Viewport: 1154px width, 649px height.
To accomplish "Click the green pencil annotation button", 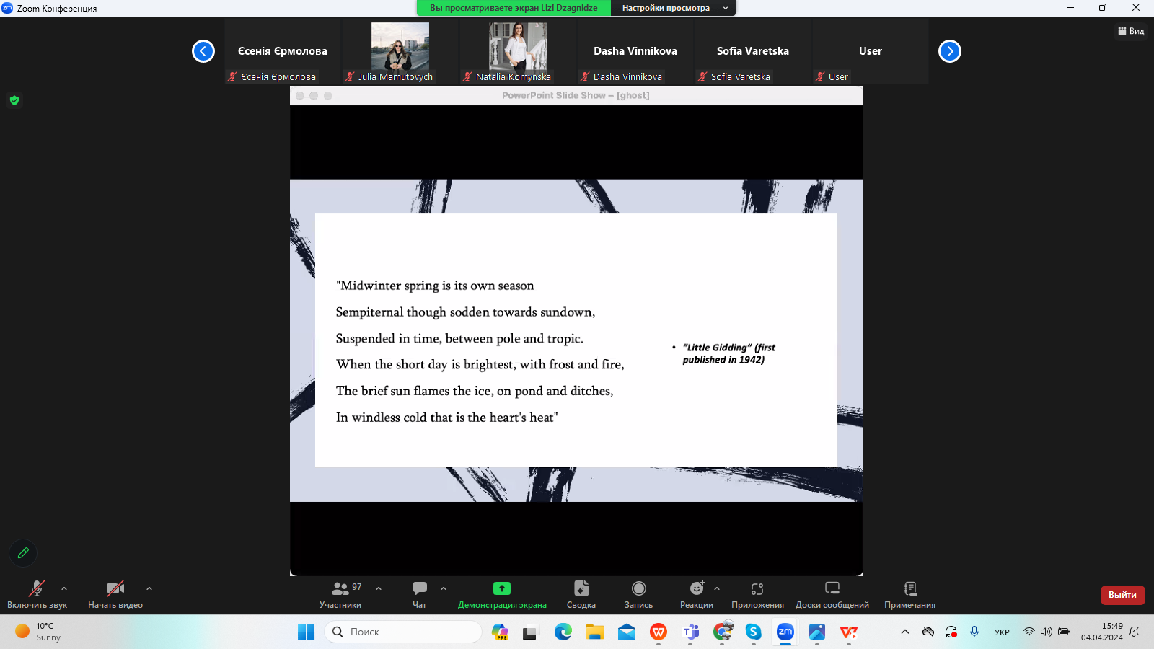I will point(23,553).
